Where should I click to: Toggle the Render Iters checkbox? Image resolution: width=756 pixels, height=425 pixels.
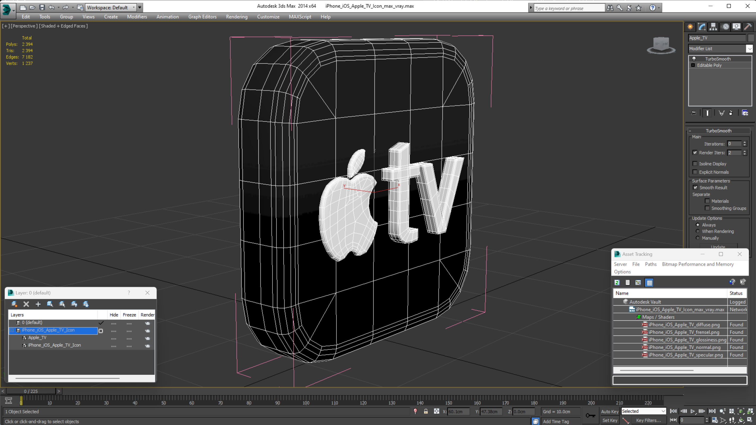[x=695, y=153]
